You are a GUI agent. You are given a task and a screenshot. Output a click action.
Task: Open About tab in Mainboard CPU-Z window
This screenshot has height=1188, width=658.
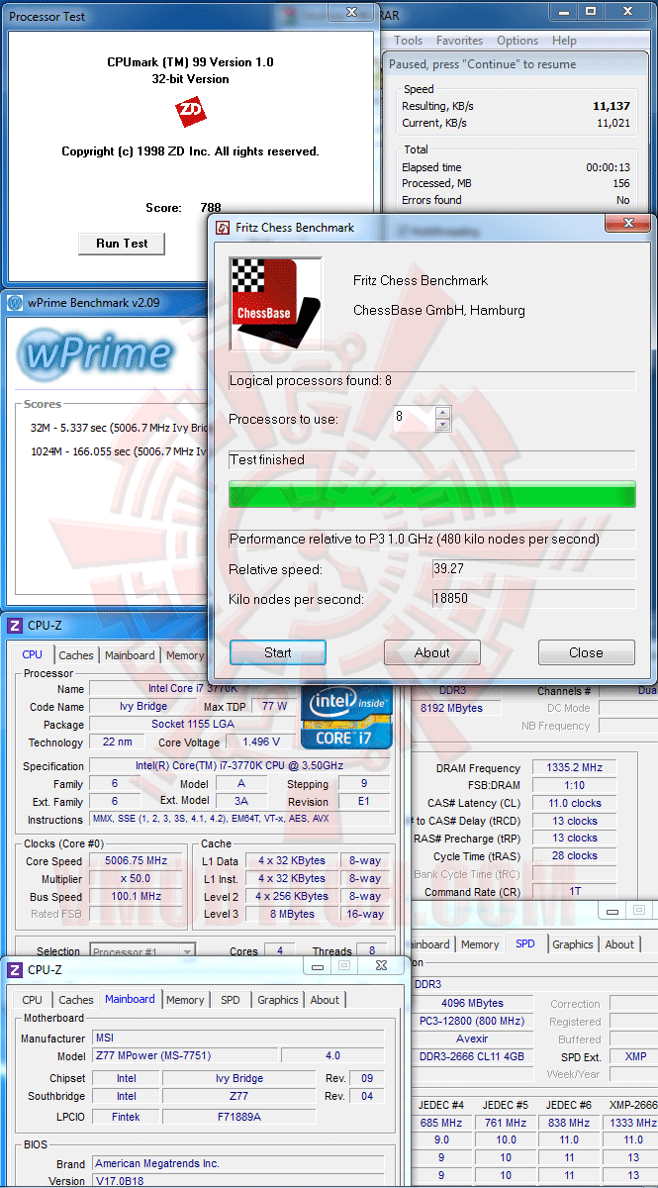click(x=326, y=1000)
